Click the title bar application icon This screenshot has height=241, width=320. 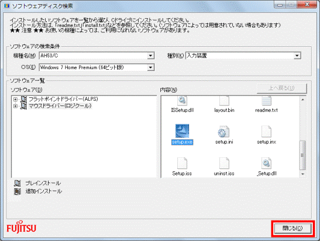7,6
